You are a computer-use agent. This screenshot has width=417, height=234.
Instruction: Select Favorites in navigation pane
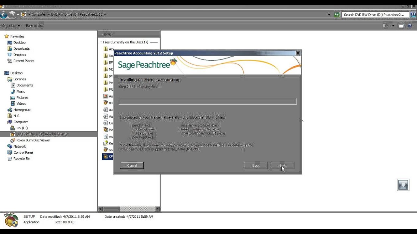(17, 36)
